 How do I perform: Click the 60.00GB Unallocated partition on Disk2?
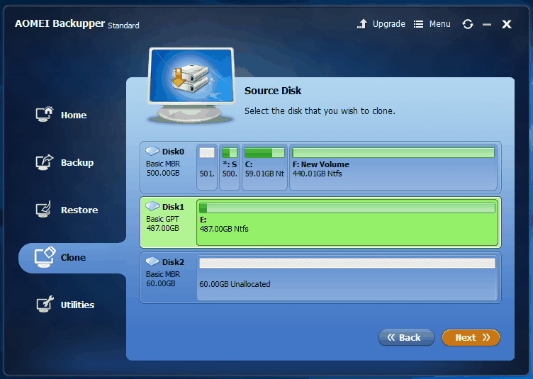[347, 278]
